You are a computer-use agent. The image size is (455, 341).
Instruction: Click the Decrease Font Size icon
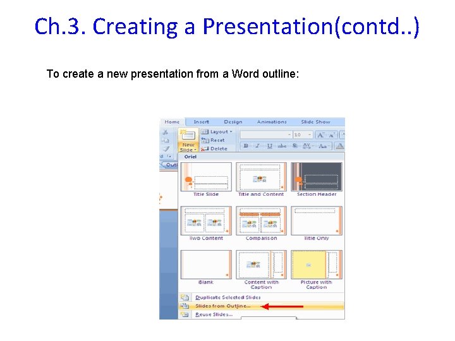332,135
